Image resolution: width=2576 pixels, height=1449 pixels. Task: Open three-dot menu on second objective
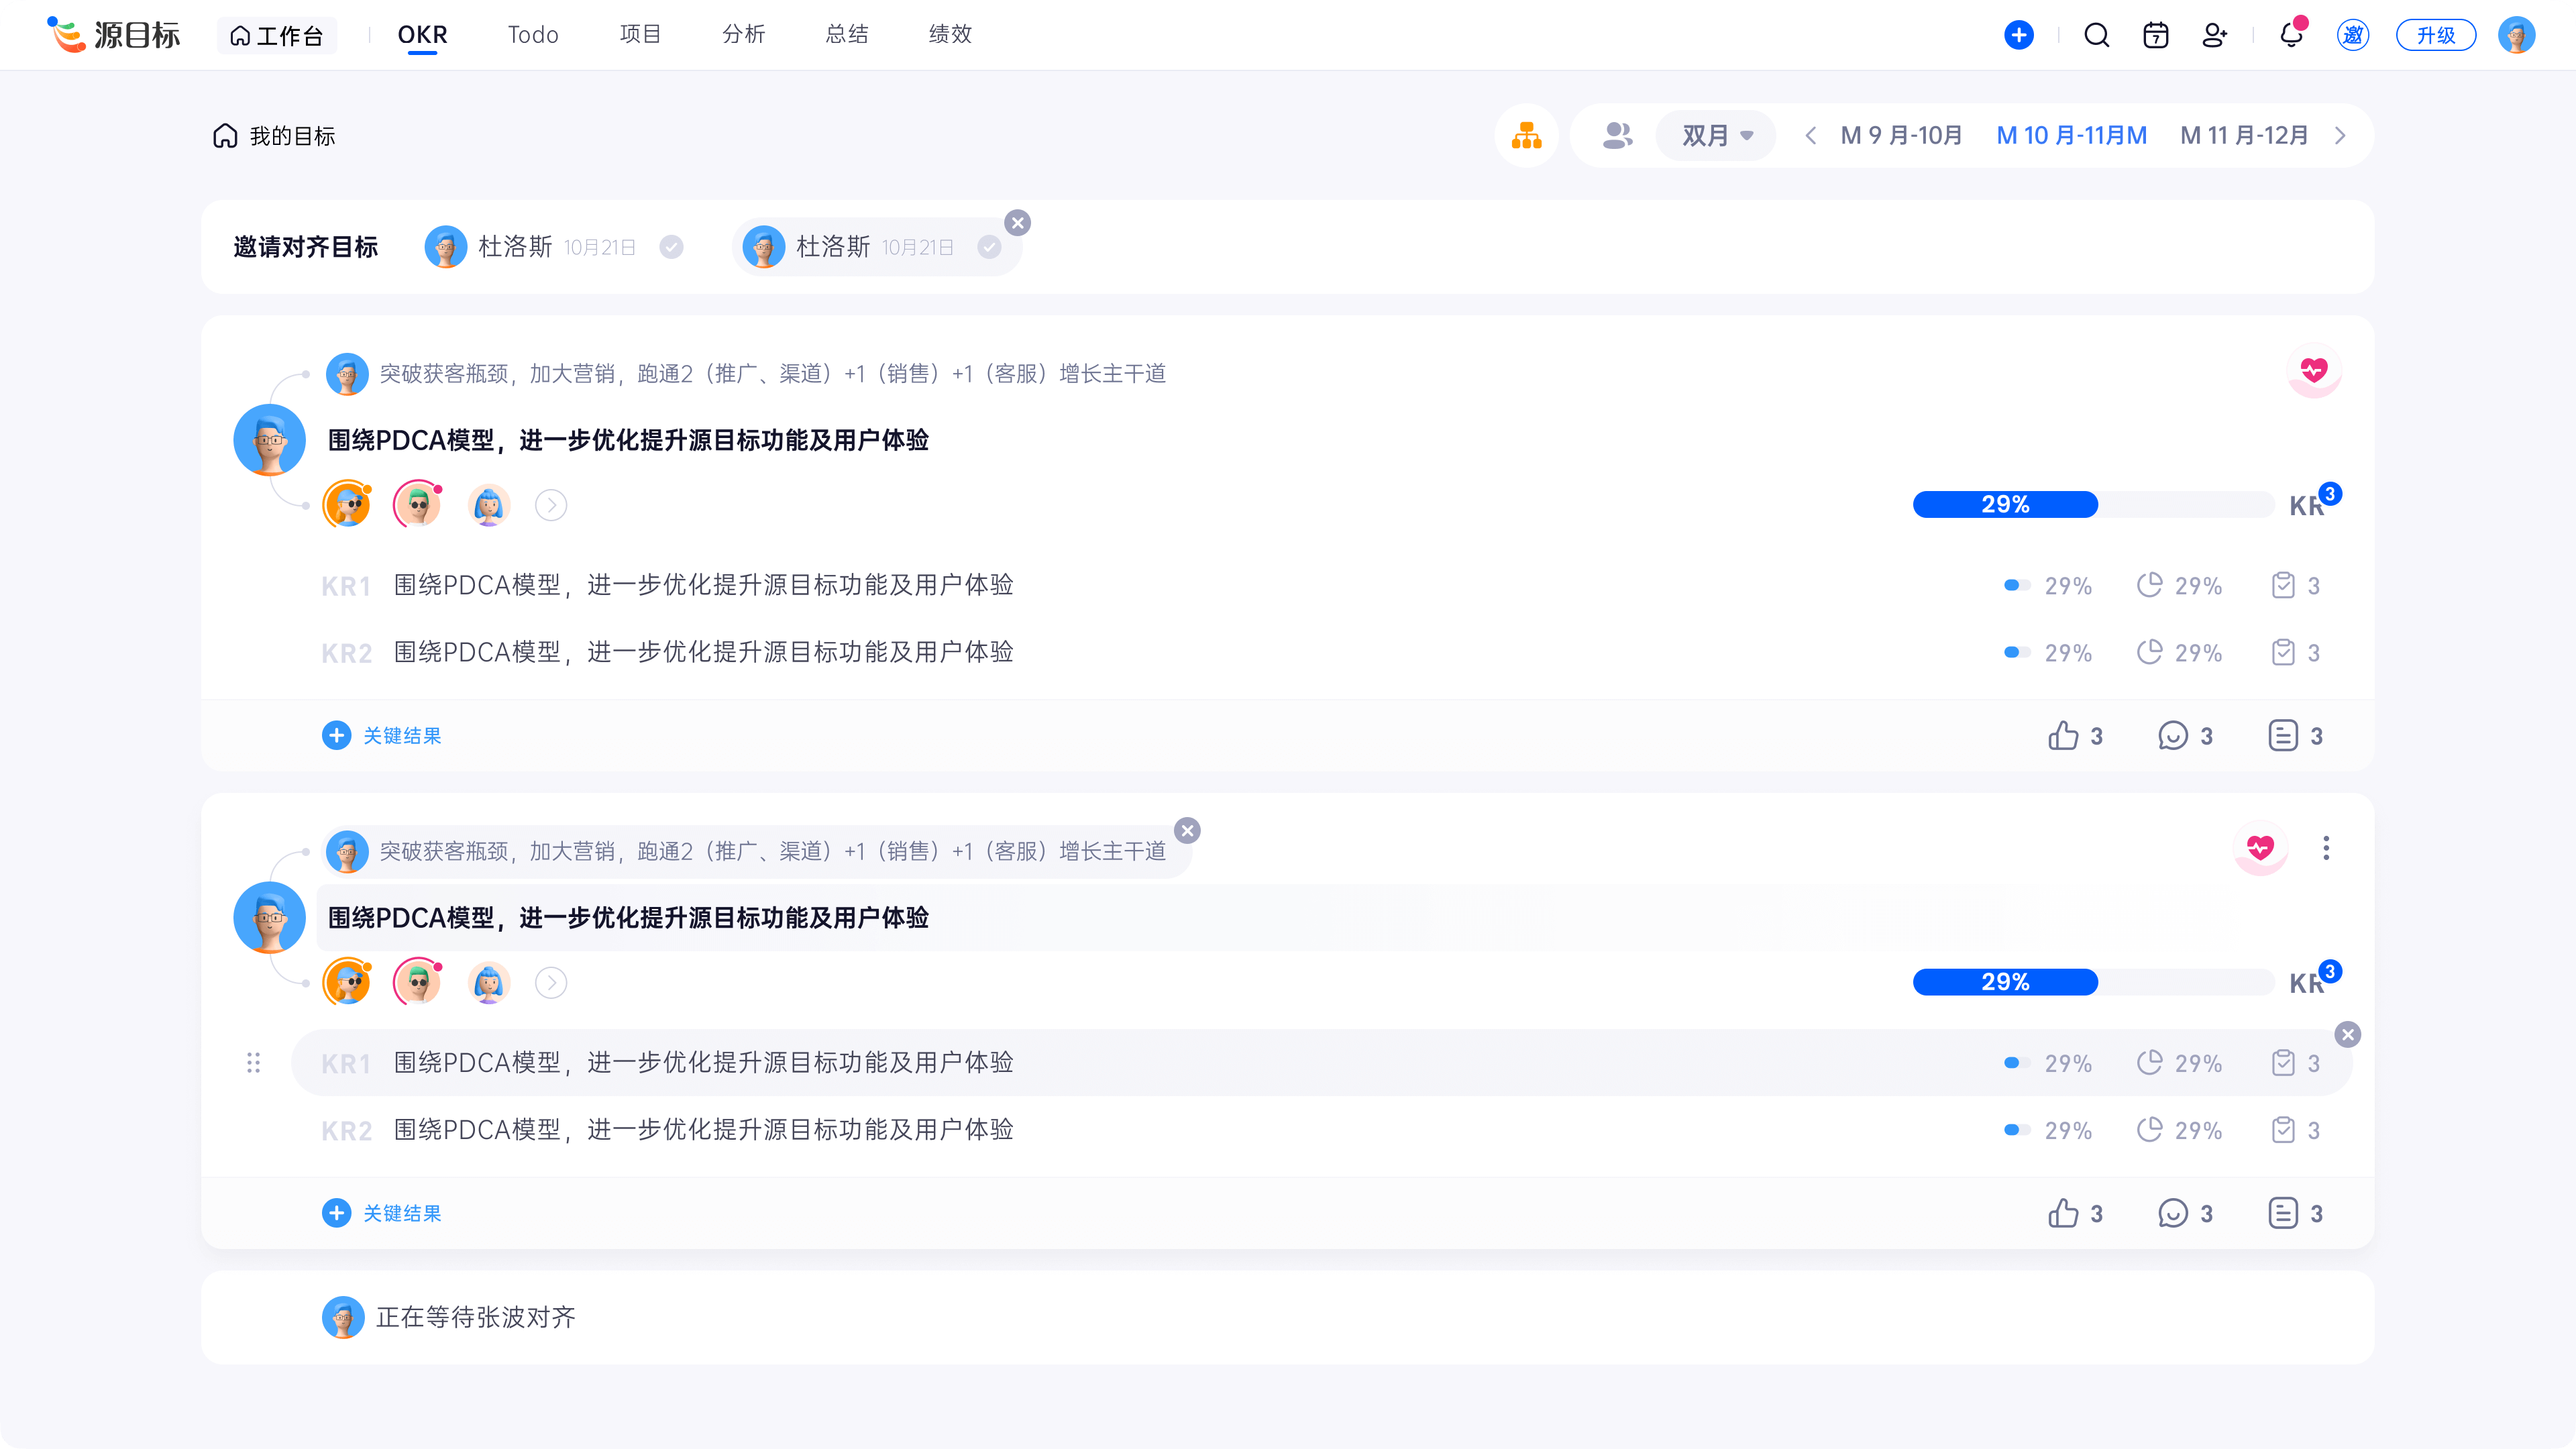click(2325, 848)
